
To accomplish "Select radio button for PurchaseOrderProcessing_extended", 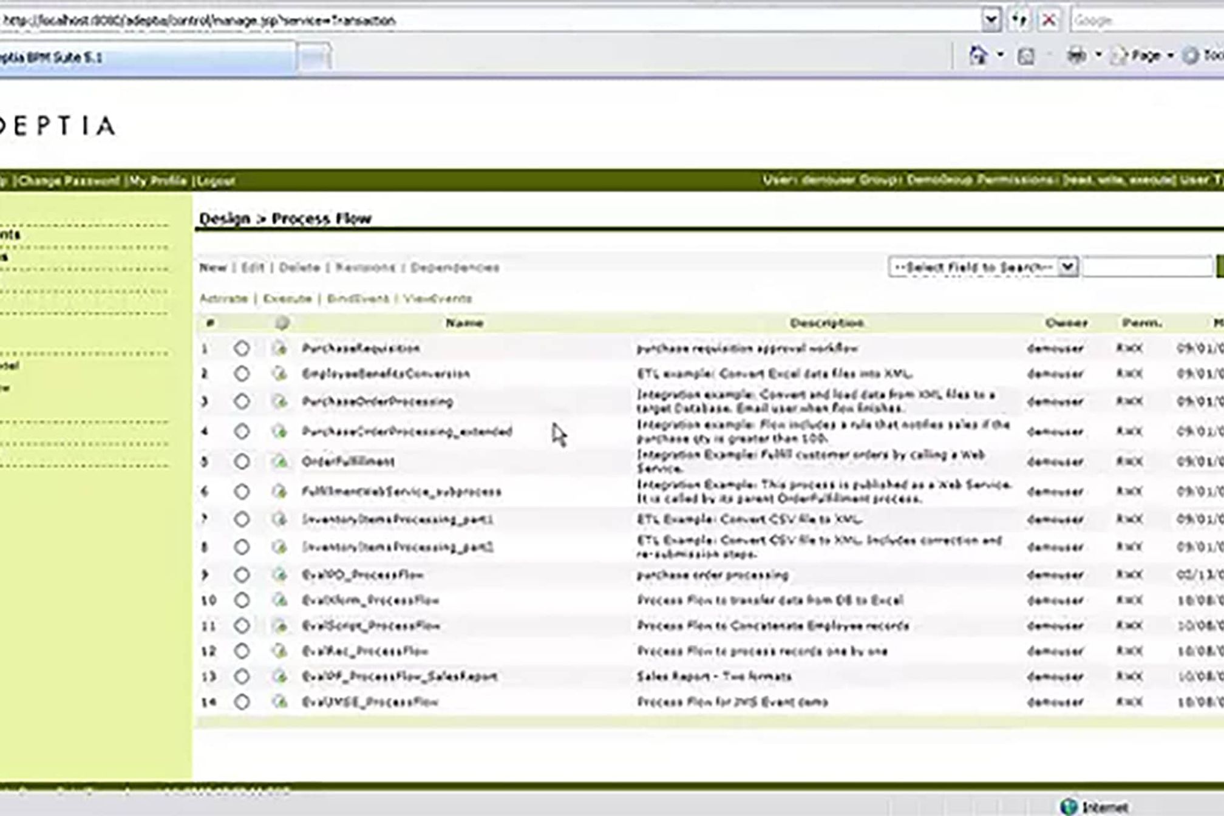I will [242, 432].
